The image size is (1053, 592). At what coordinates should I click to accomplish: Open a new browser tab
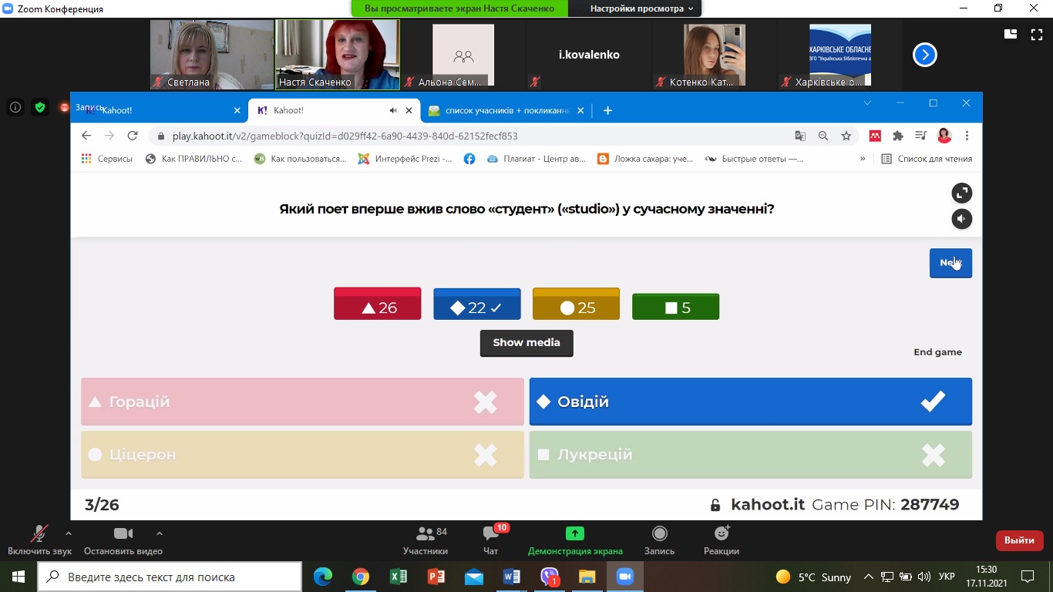click(607, 110)
